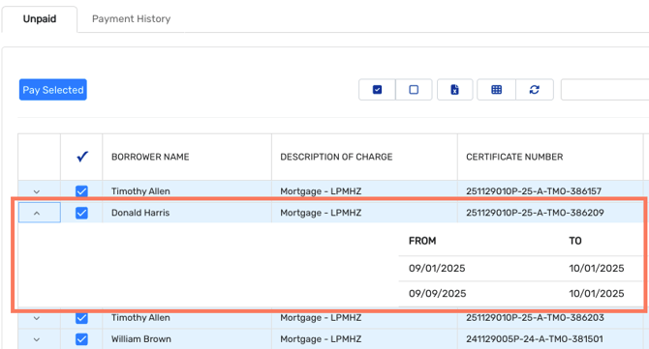The width and height of the screenshot is (649, 349).
Task: Click Mortgage - LPMHZ in William Brown row
Action: coord(321,339)
